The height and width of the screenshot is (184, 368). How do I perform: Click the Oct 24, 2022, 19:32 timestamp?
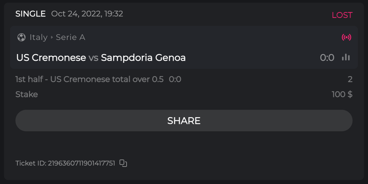[x=87, y=14]
